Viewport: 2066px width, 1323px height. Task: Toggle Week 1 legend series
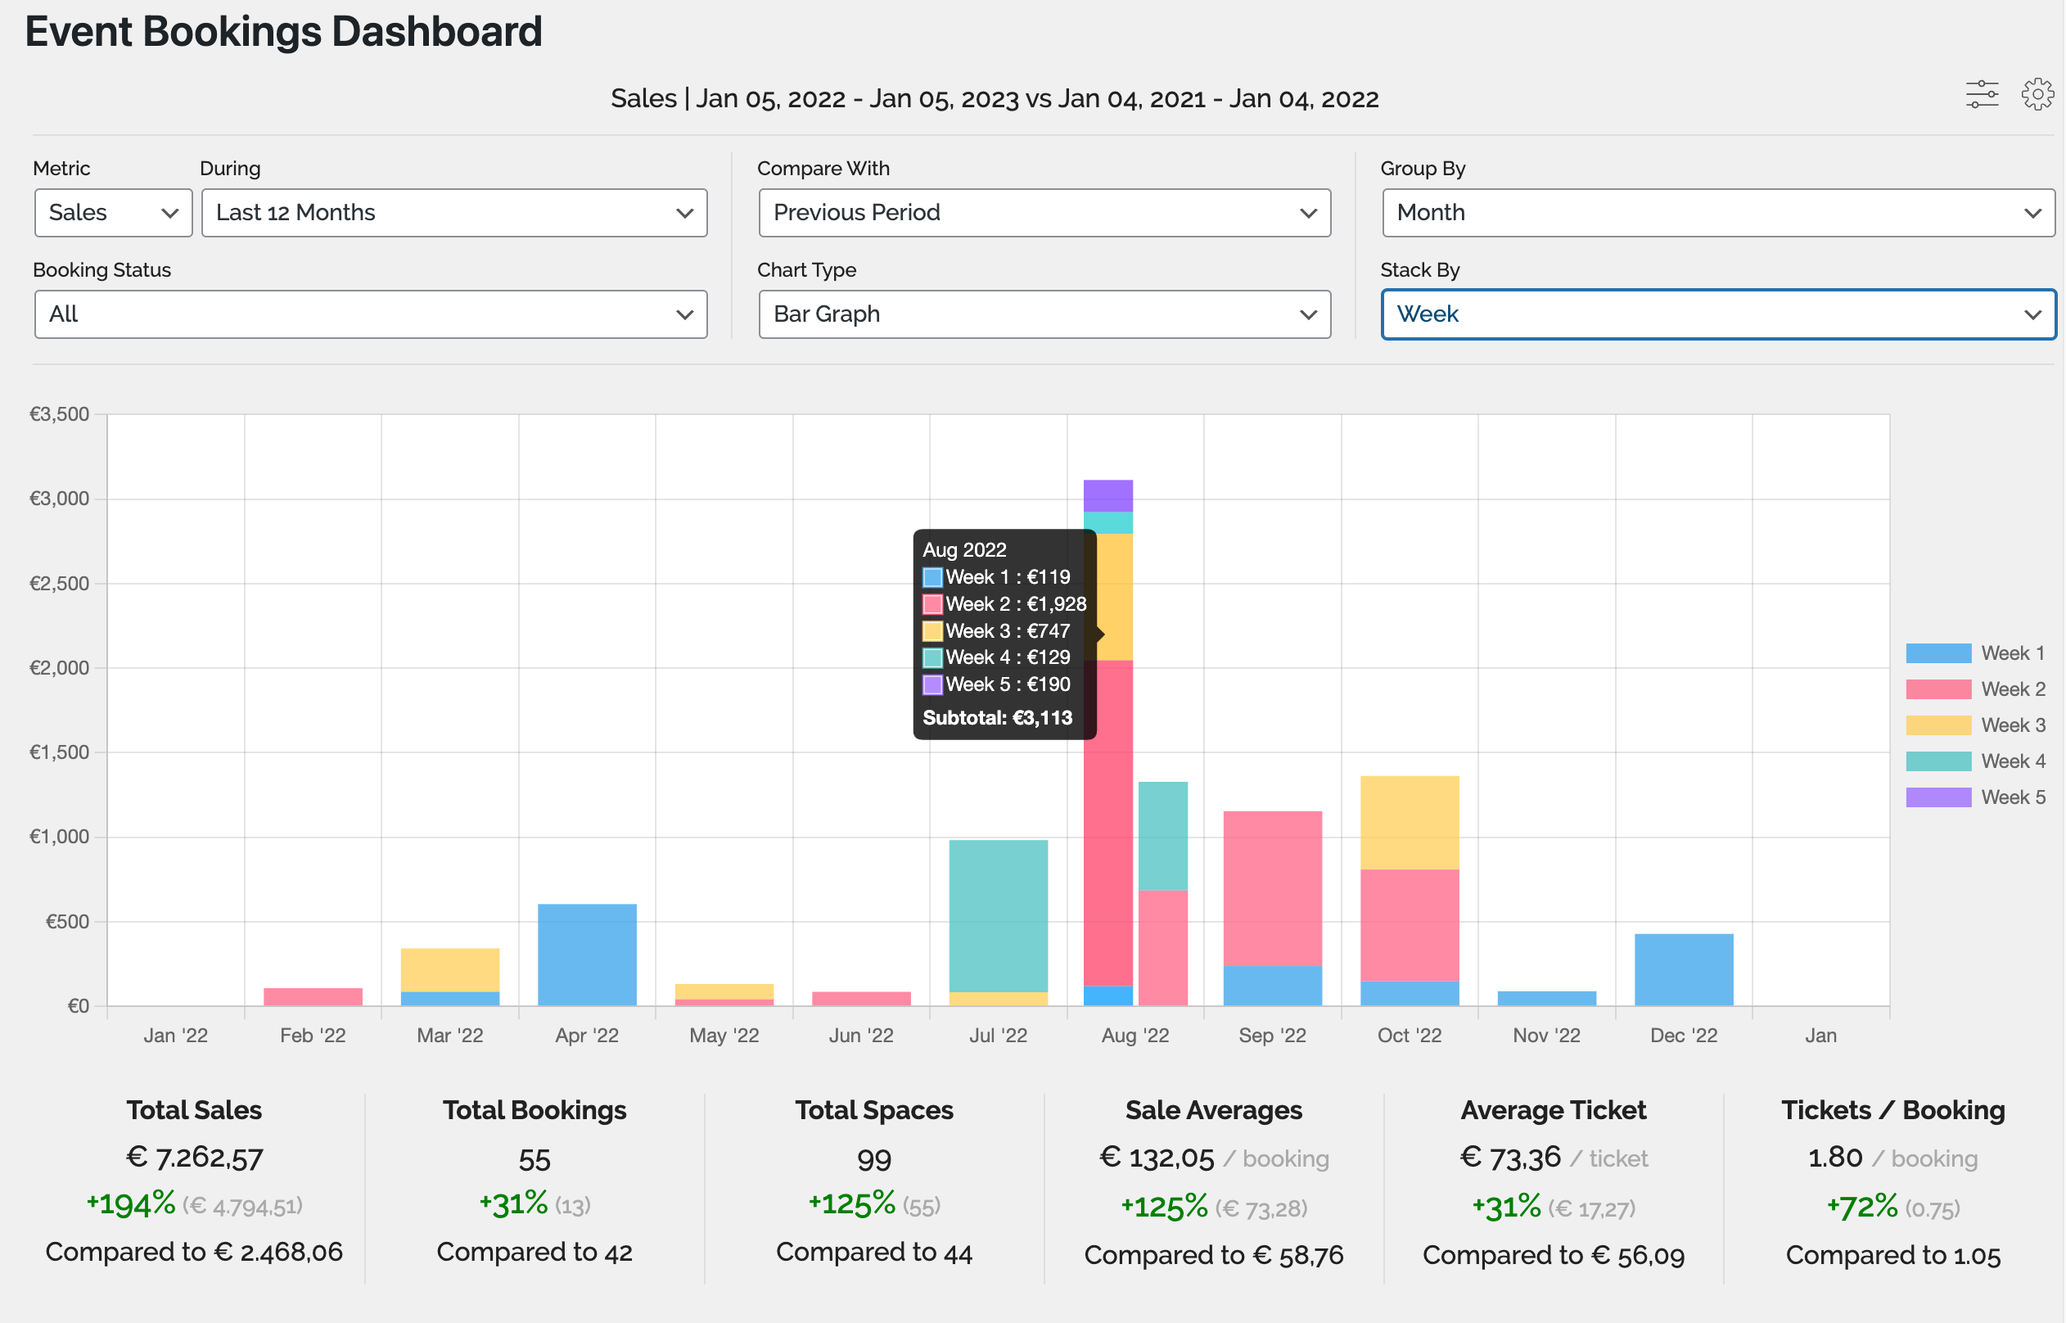[1974, 653]
